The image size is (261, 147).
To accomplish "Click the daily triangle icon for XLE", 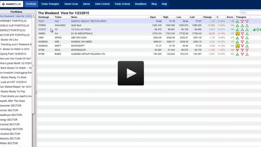I will (x=238, y=21).
